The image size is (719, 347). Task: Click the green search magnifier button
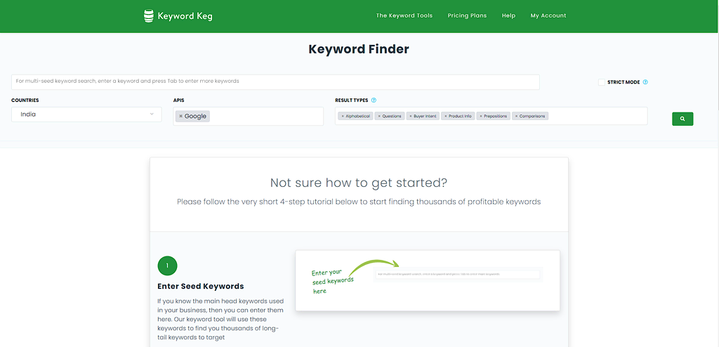682,119
